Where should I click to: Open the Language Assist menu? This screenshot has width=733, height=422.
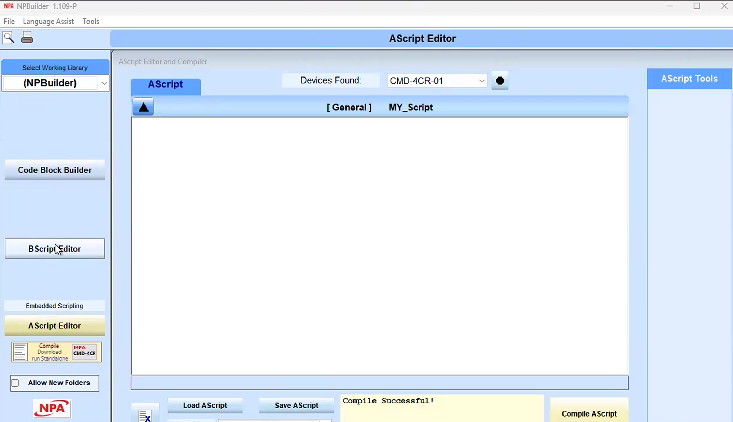click(x=49, y=21)
